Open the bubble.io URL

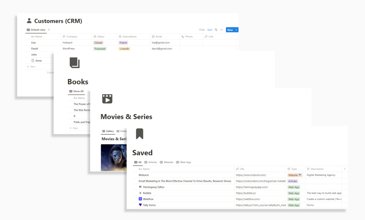[246, 193]
